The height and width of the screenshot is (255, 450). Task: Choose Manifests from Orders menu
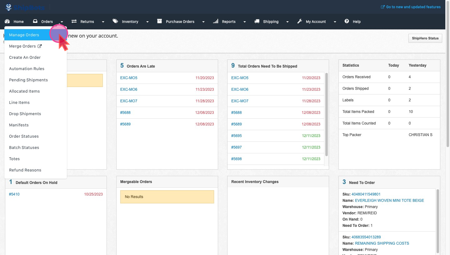(x=36, y=125)
